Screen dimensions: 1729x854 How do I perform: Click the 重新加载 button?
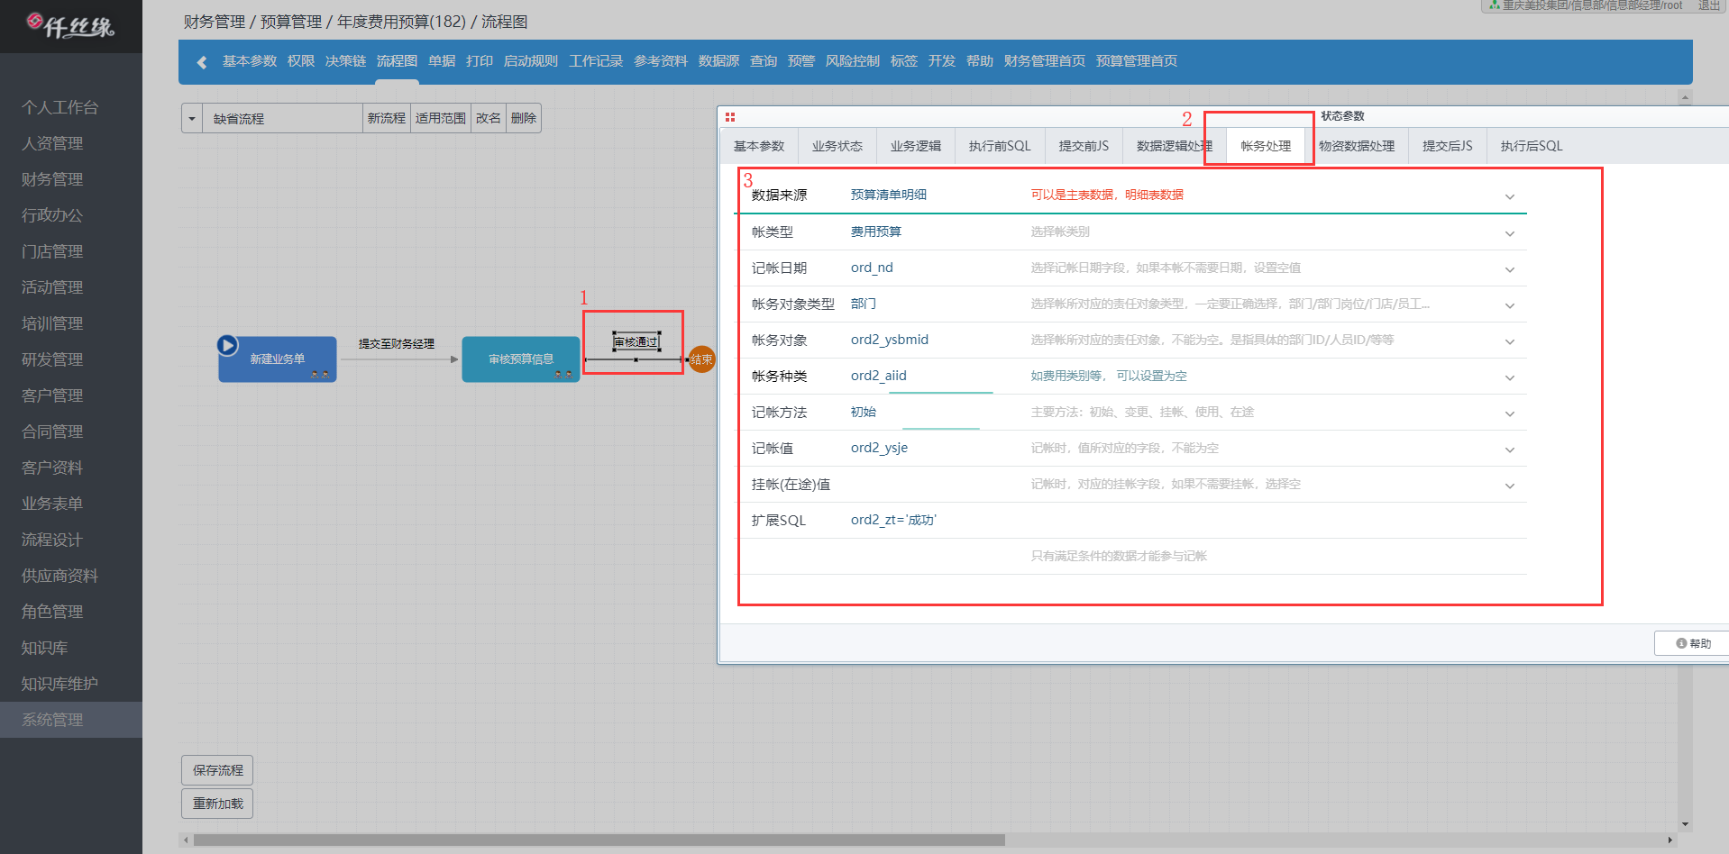(217, 804)
